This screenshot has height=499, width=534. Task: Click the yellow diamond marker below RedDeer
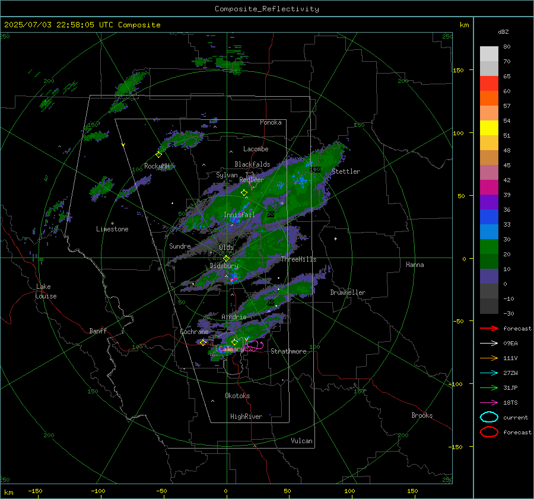(x=244, y=193)
